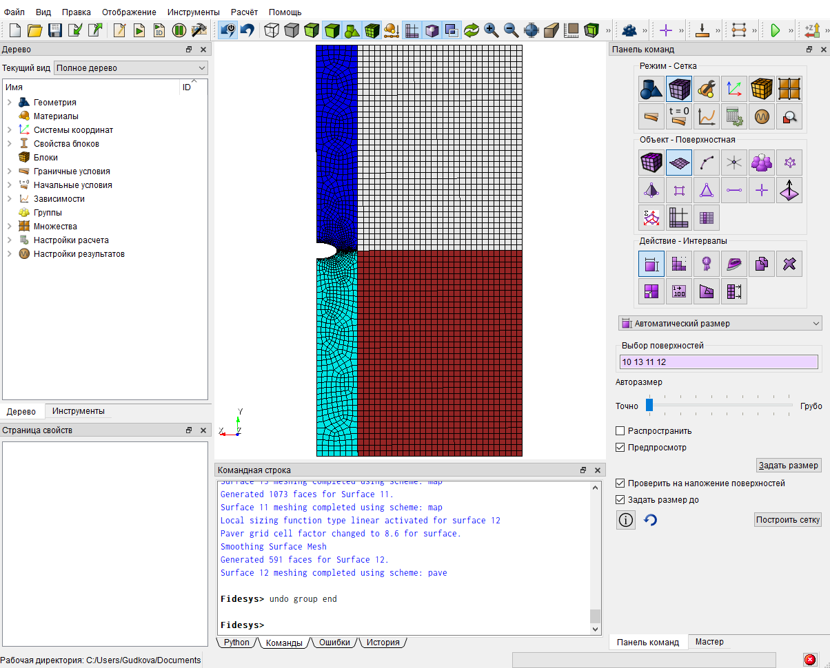This screenshot has width=830, height=668.
Task: Select Geometry mode icon in command panel
Action: (x=651, y=89)
